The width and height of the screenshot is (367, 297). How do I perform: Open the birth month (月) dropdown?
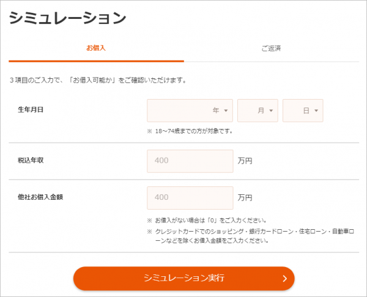(258, 111)
